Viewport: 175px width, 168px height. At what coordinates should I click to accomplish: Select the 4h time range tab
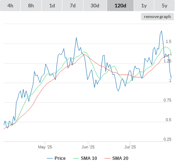tap(10, 6)
